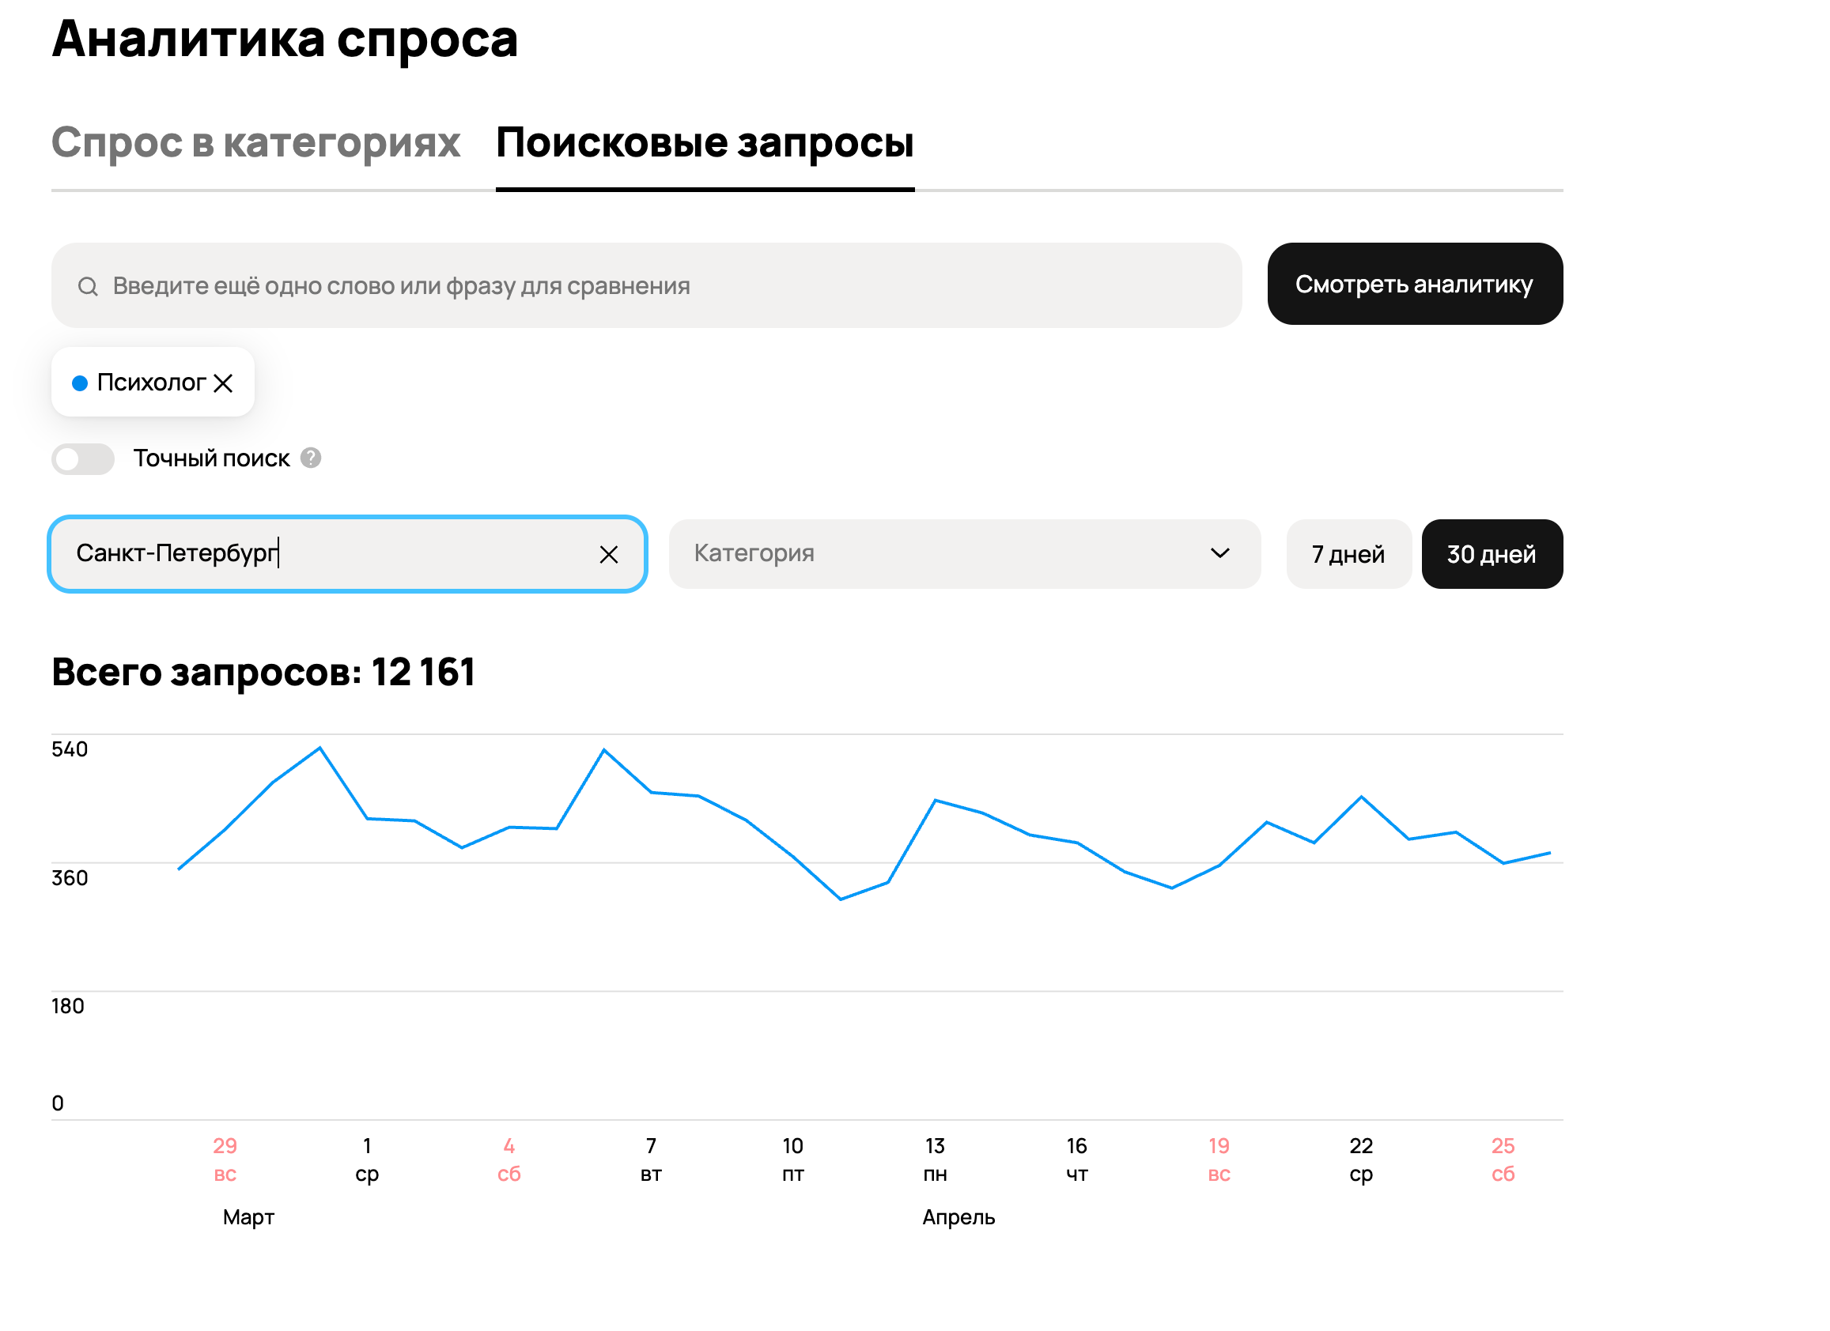The image size is (1830, 1331).
Task: Clear the Санкт-Петербург city field
Action: (x=608, y=555)
